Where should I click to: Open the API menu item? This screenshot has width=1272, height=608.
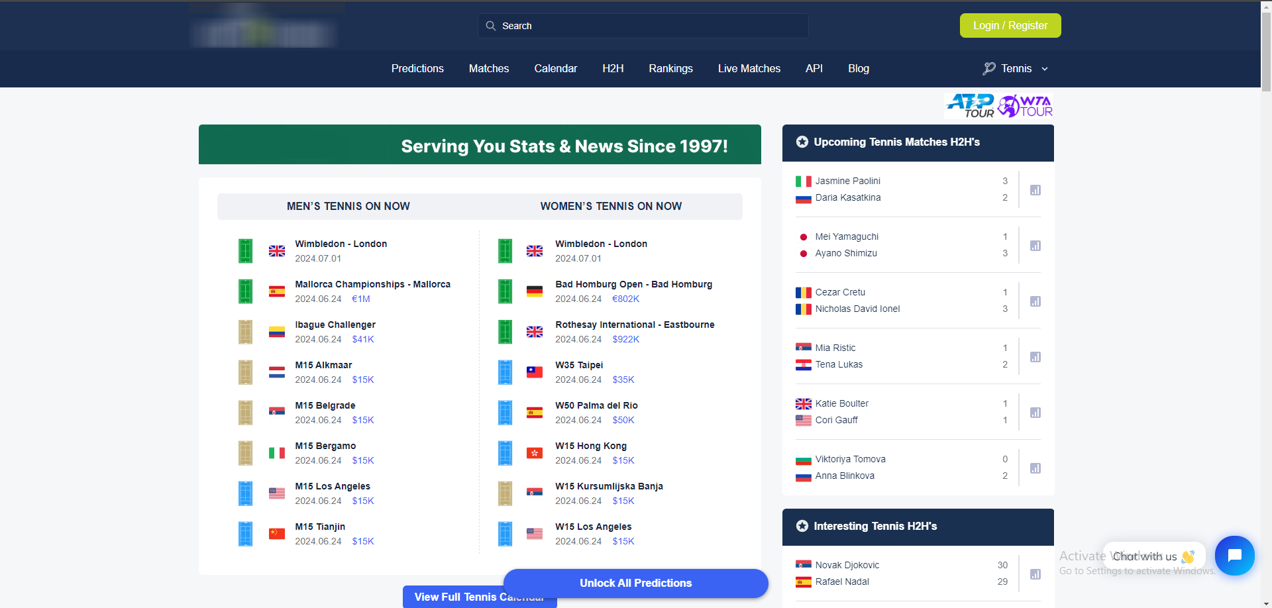pyautogui.click(x=814, y=69)
